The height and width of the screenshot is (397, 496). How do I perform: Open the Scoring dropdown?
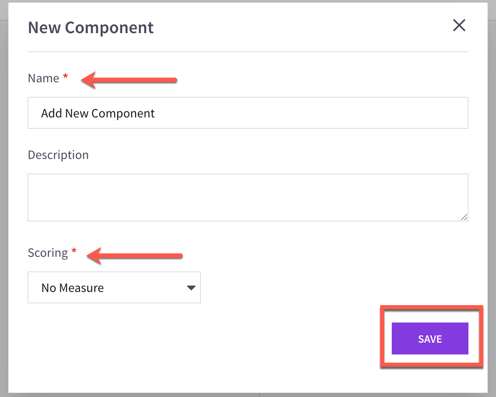point(114,288)
